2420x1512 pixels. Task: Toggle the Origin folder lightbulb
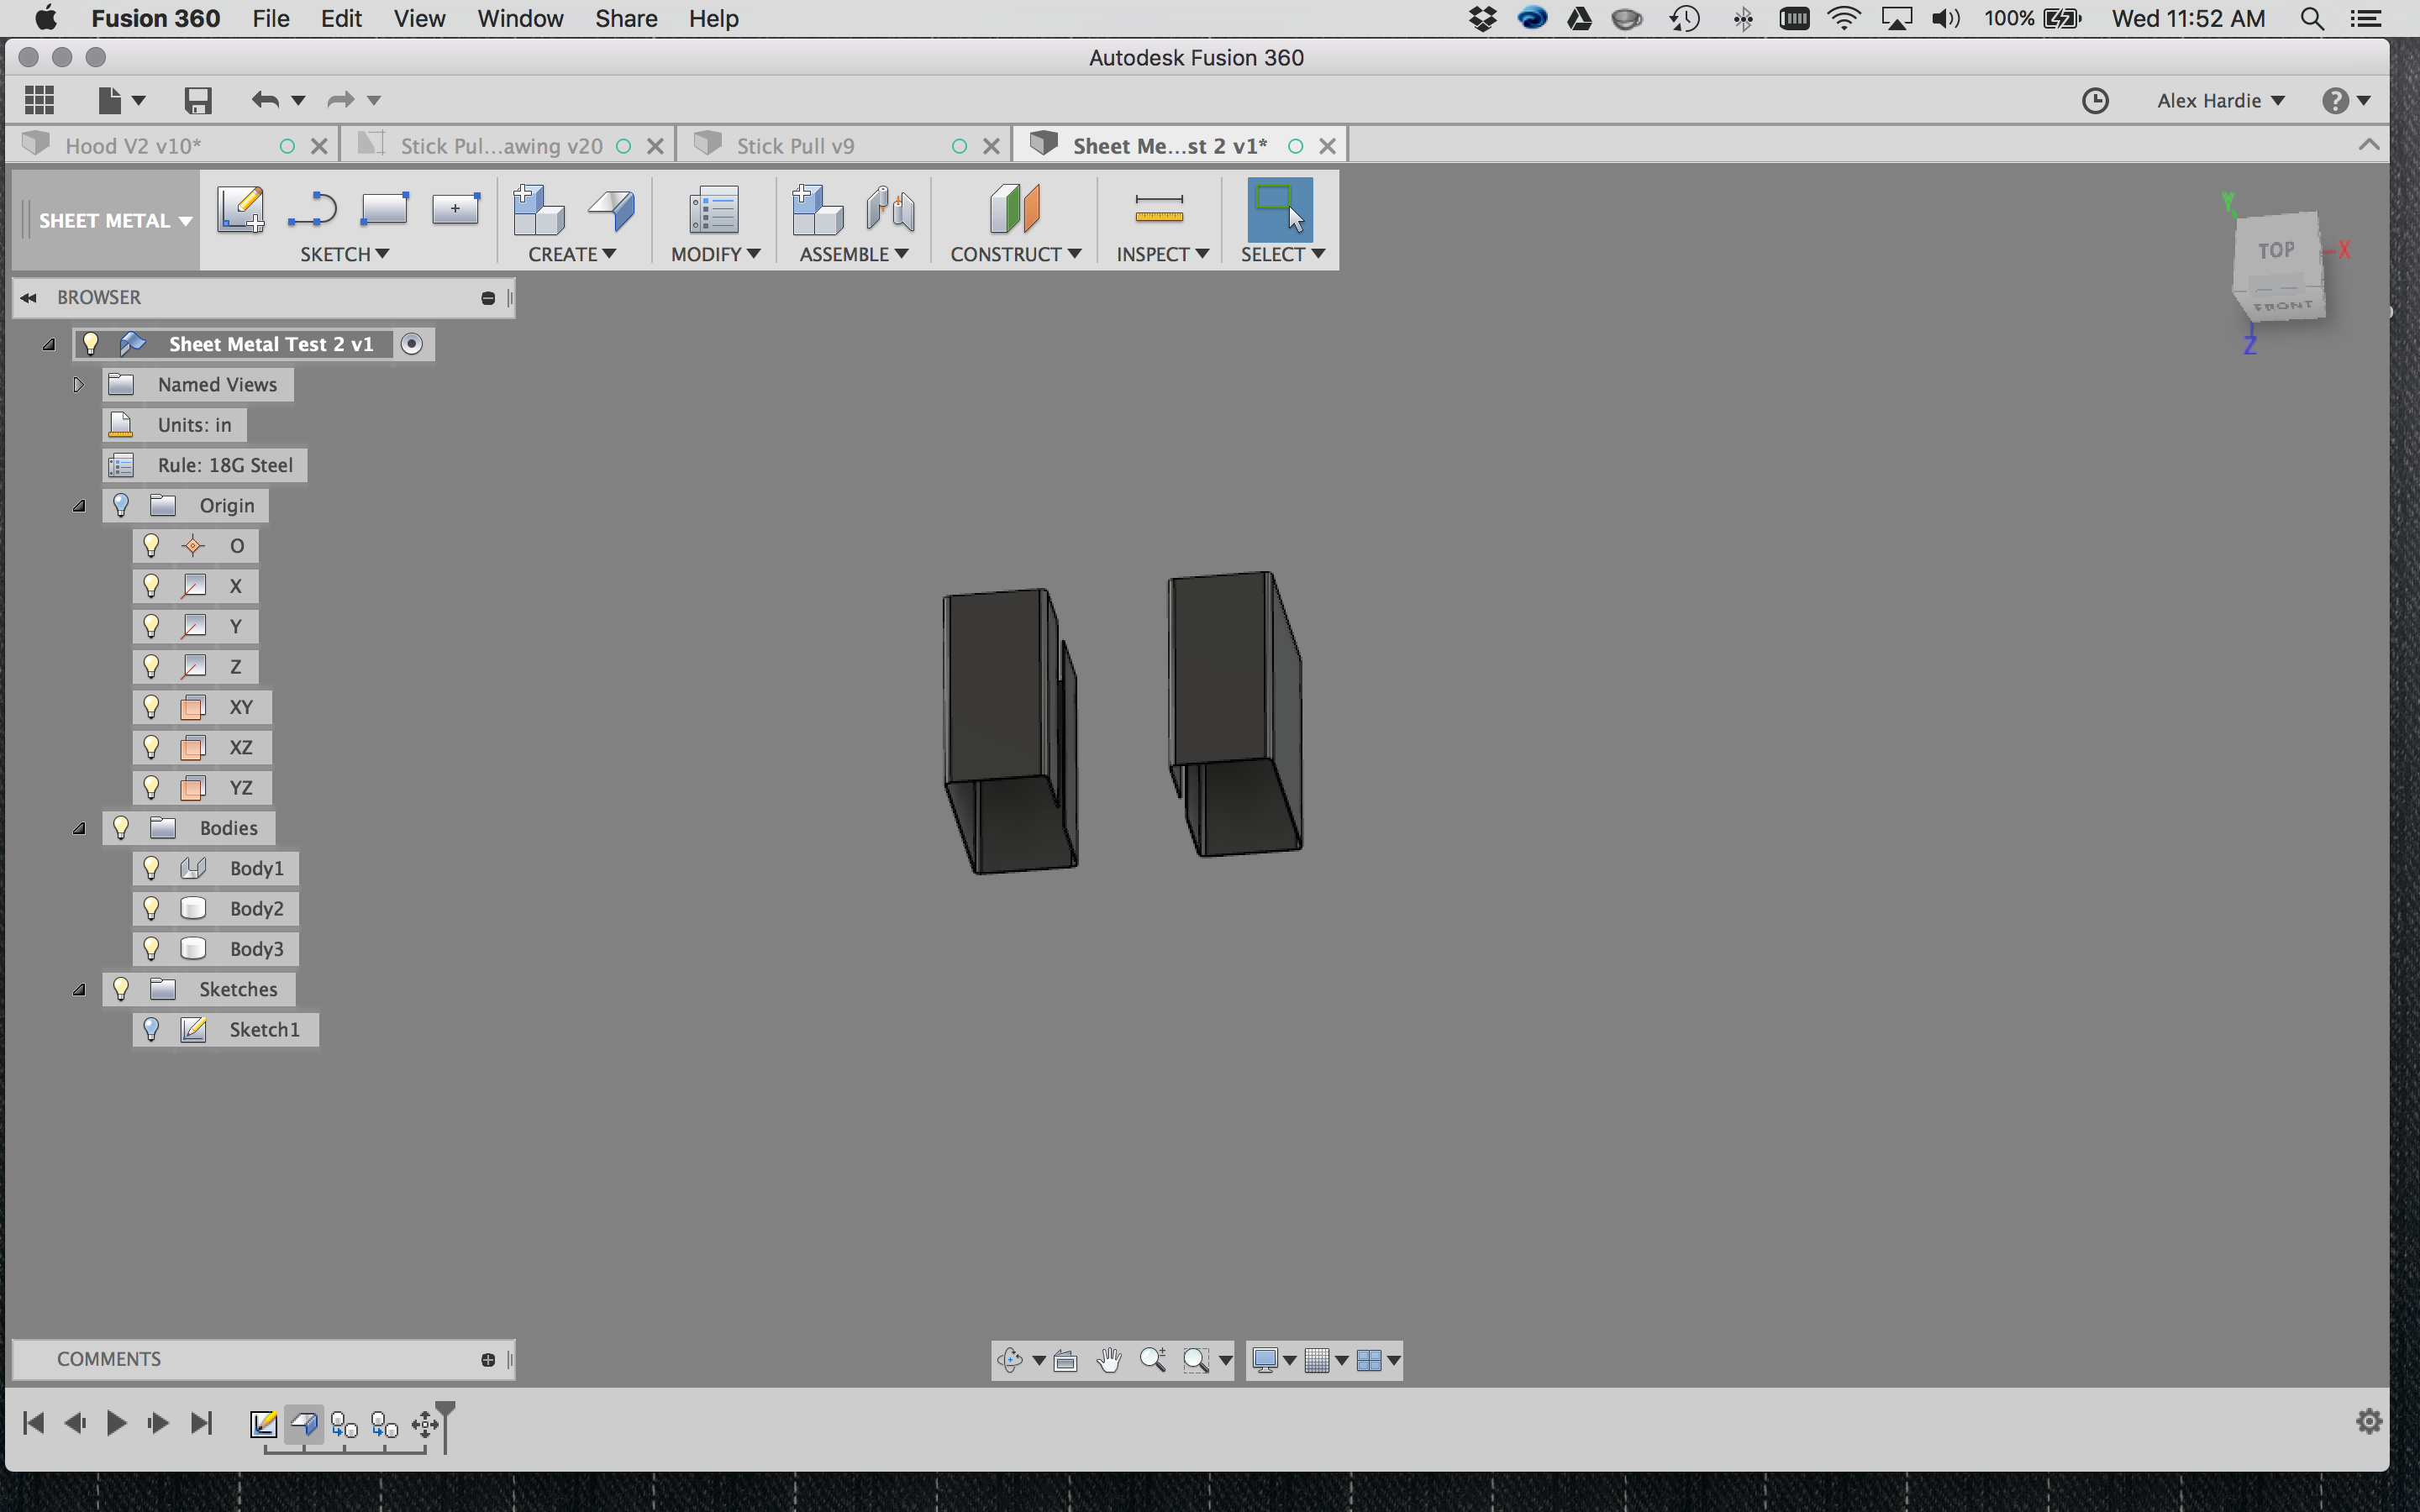click(x=121, y=505)
